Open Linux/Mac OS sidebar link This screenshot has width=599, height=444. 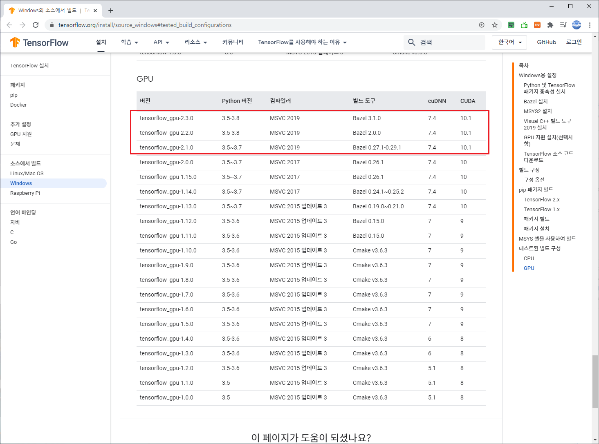tap(27, 174)
